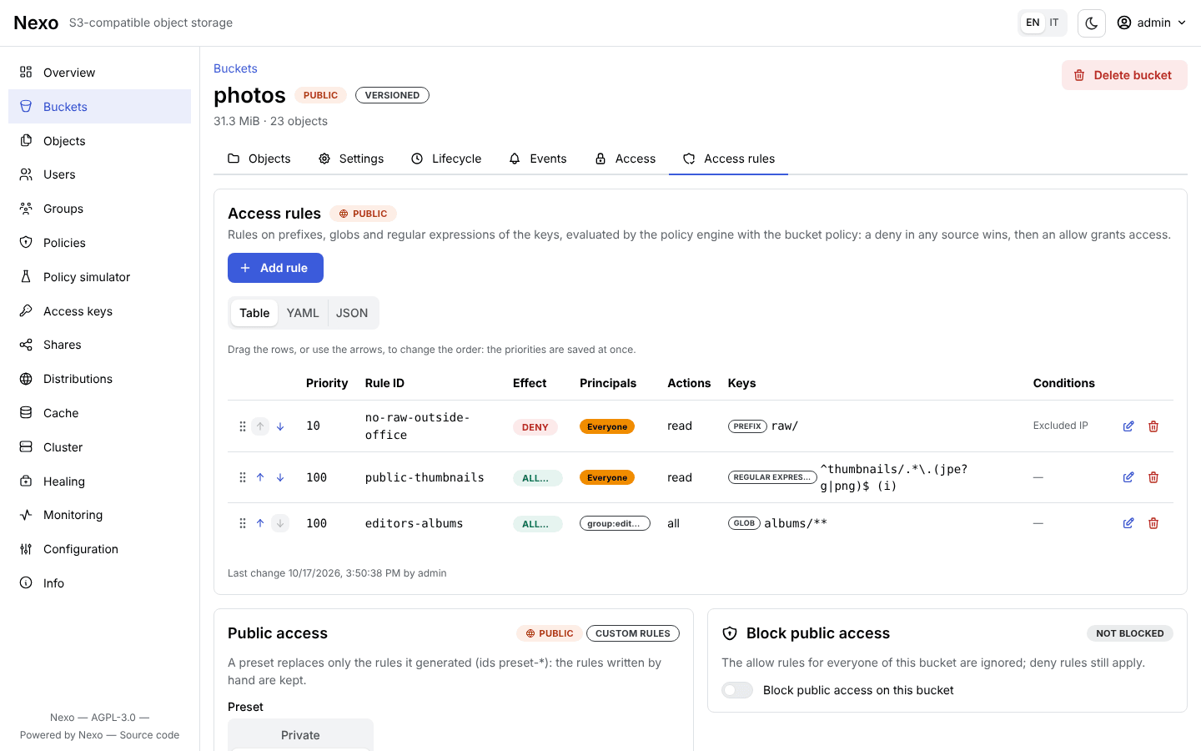
Task: Open Policy simulator in sidebar
Action: 99,277
